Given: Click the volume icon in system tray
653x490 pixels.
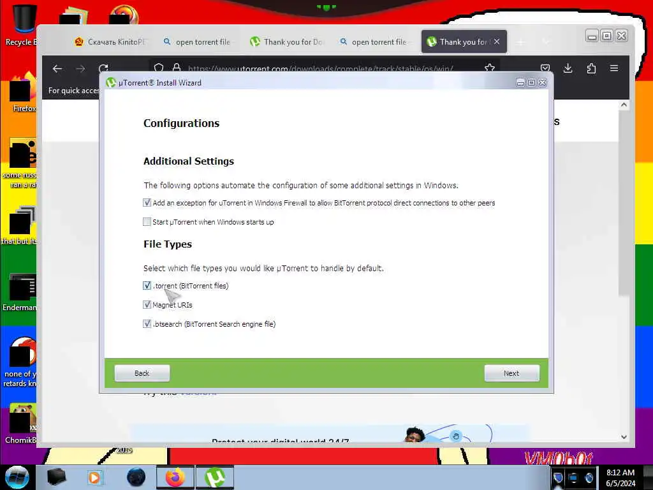Looking at the screenshot, I should coord(589,477).
